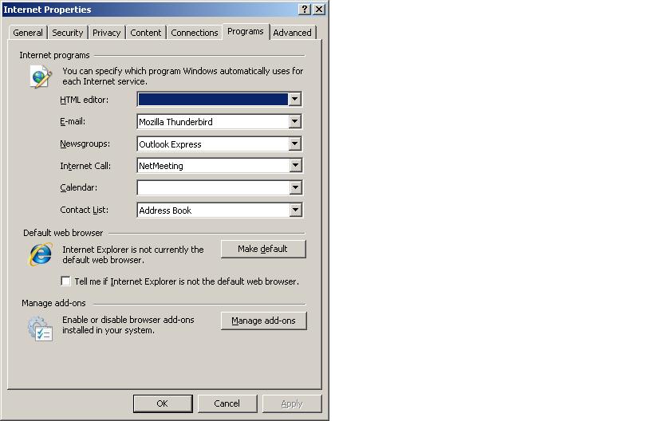Click the Make default button

click(263, 249)
